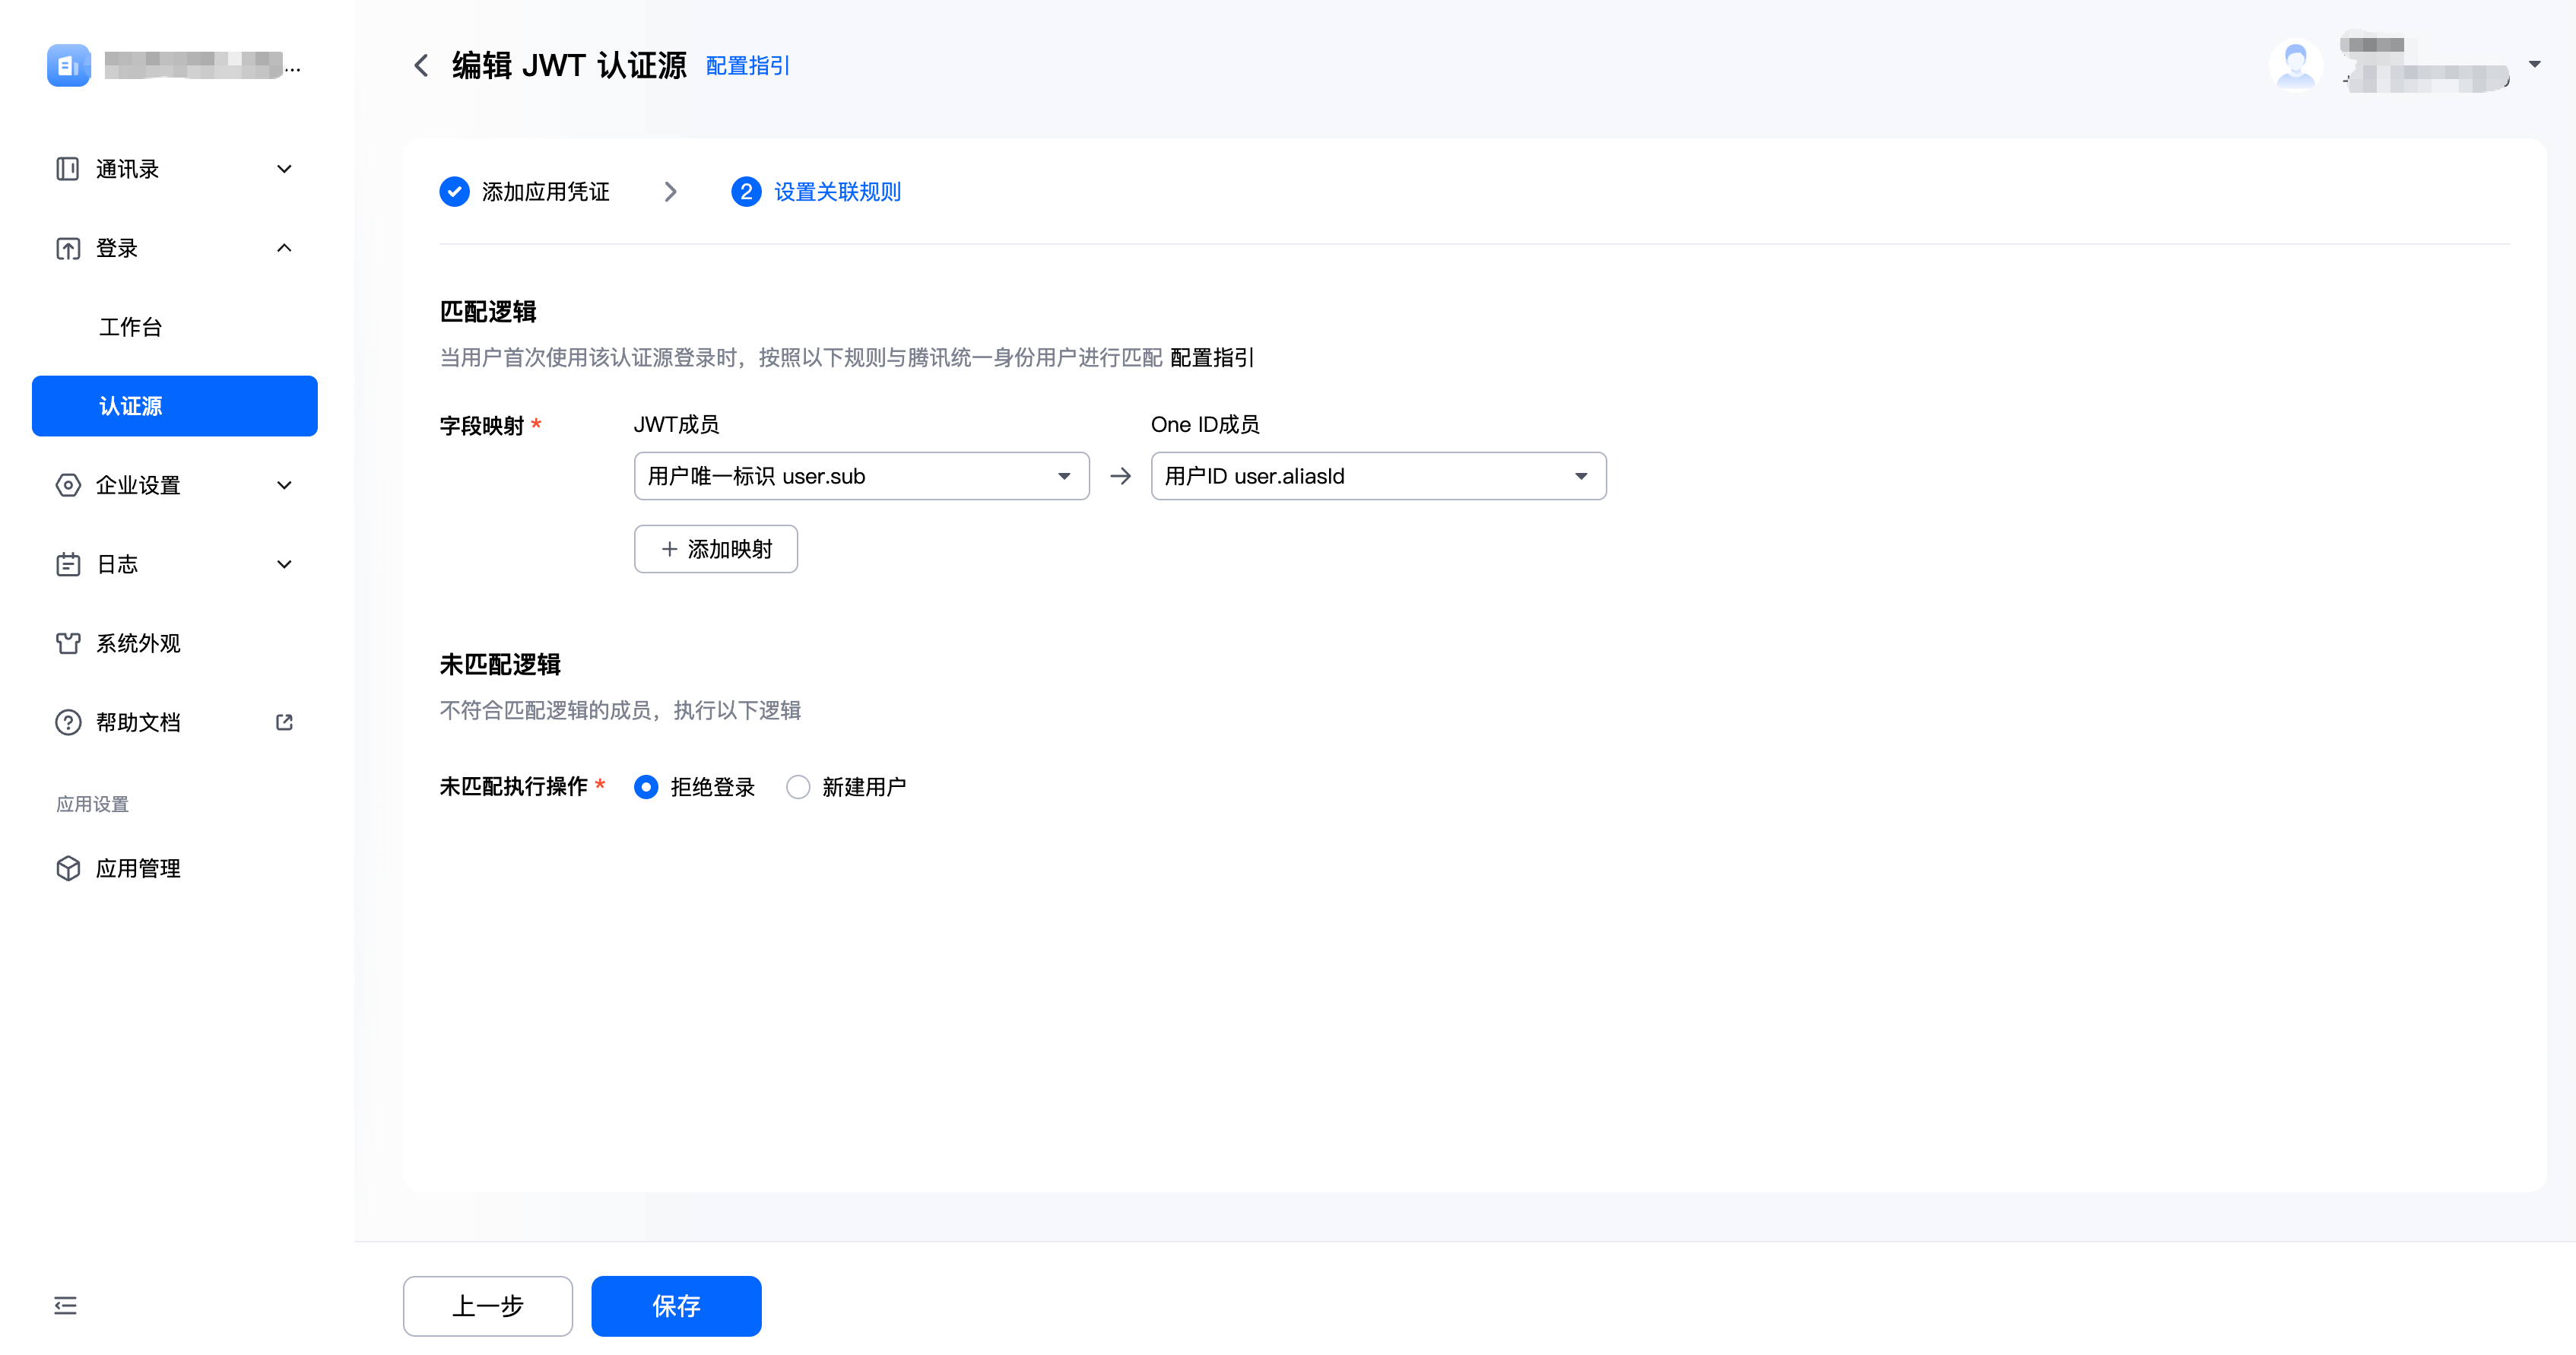Click the app logo icon in sidebar header
Screen dimensions: 2576x1355
(68, 66)
